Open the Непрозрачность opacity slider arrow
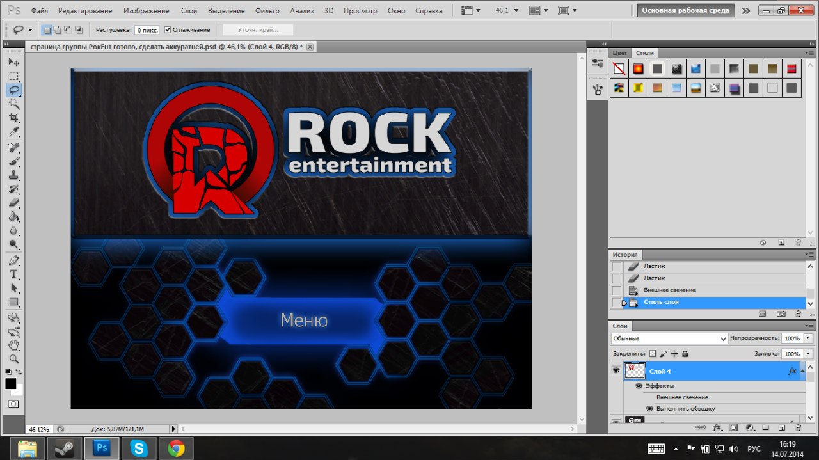 tap(809, 338)
